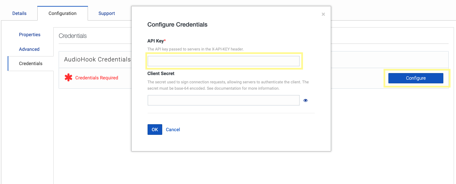
Task: Open the Support tab
Action: click(107, 14)
